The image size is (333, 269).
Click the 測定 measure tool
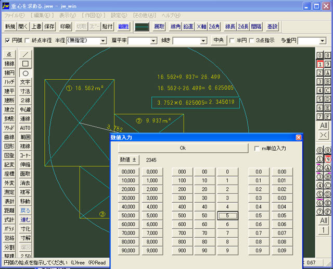coord(9,192)
